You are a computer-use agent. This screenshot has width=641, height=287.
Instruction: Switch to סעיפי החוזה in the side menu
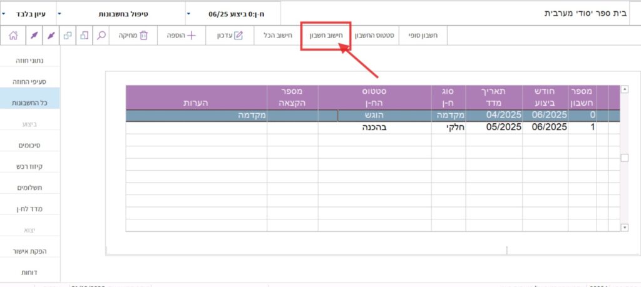[x=31, y=81]
